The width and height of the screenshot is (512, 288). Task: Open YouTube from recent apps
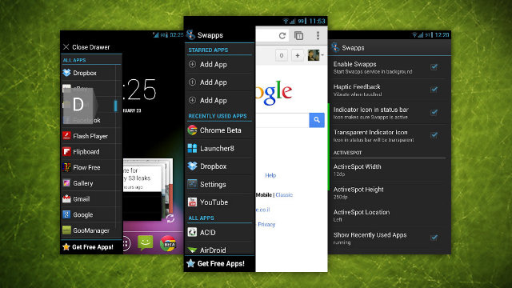click(219, 202)
